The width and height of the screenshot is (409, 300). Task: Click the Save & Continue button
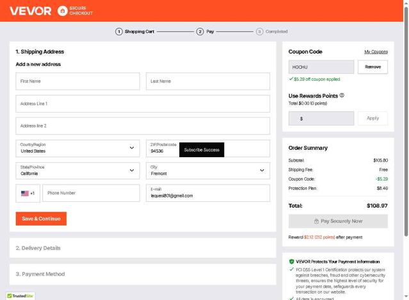[41, 219]
